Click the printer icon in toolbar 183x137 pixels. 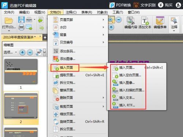(21, 27)
